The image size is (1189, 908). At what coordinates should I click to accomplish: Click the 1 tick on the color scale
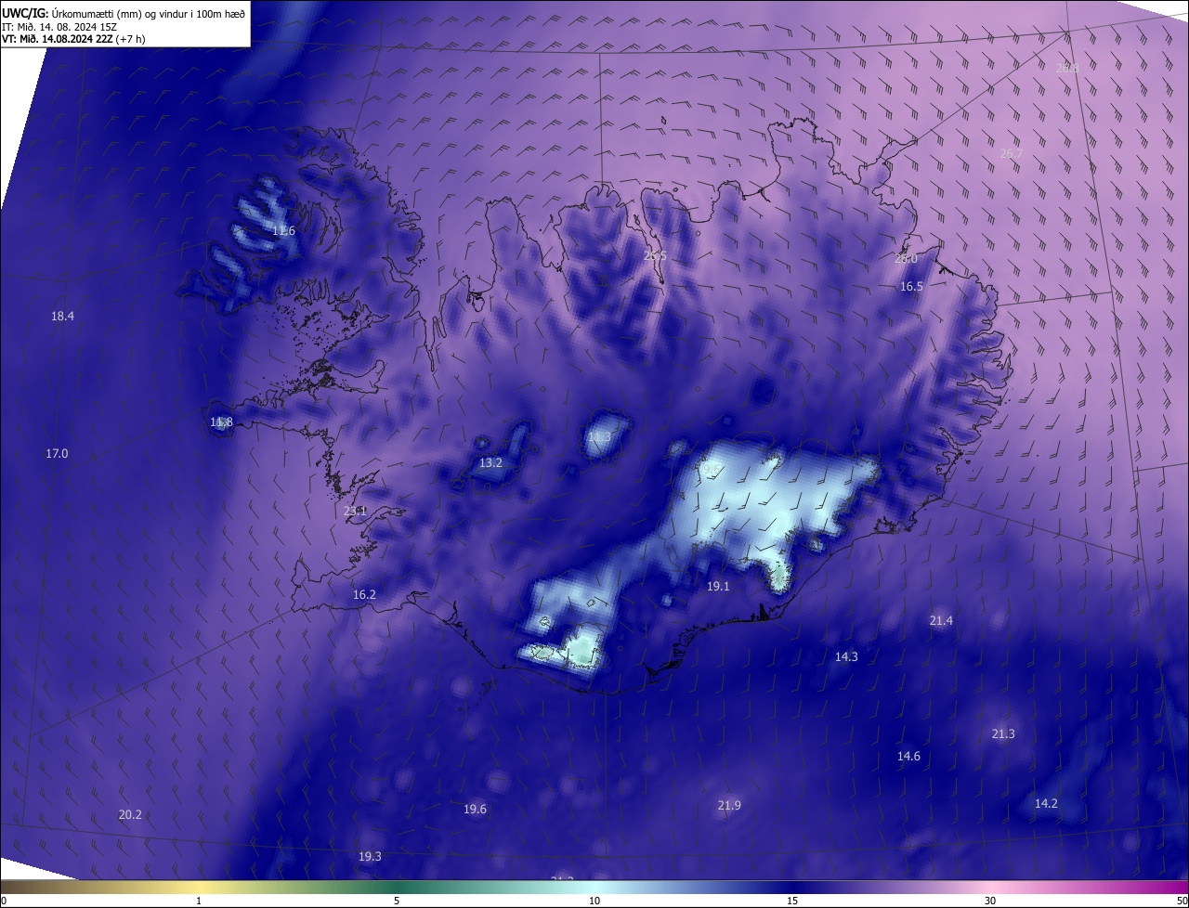point(199,902)
